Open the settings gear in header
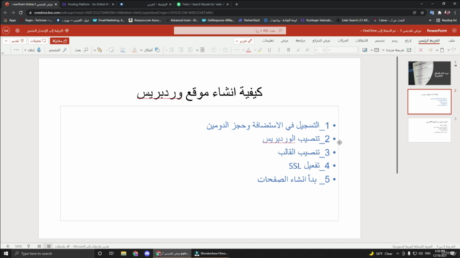 [x=17, y=31]
